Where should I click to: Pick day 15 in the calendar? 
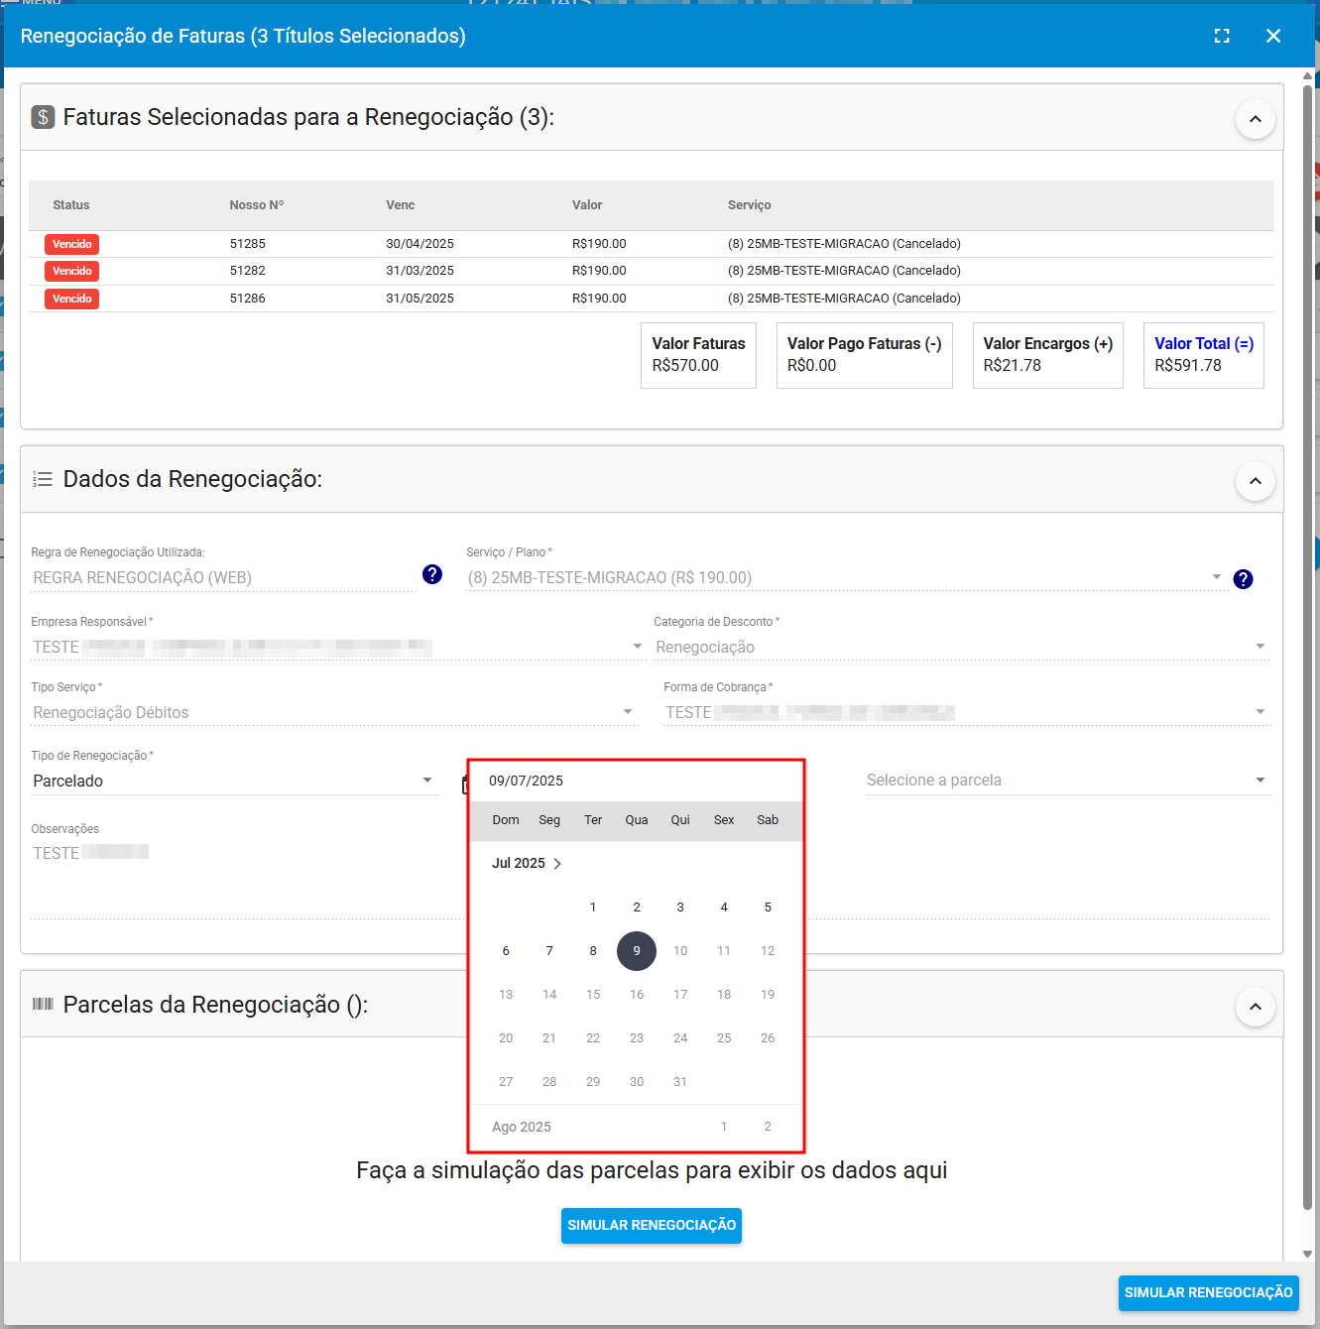click(x=593, y=995)
